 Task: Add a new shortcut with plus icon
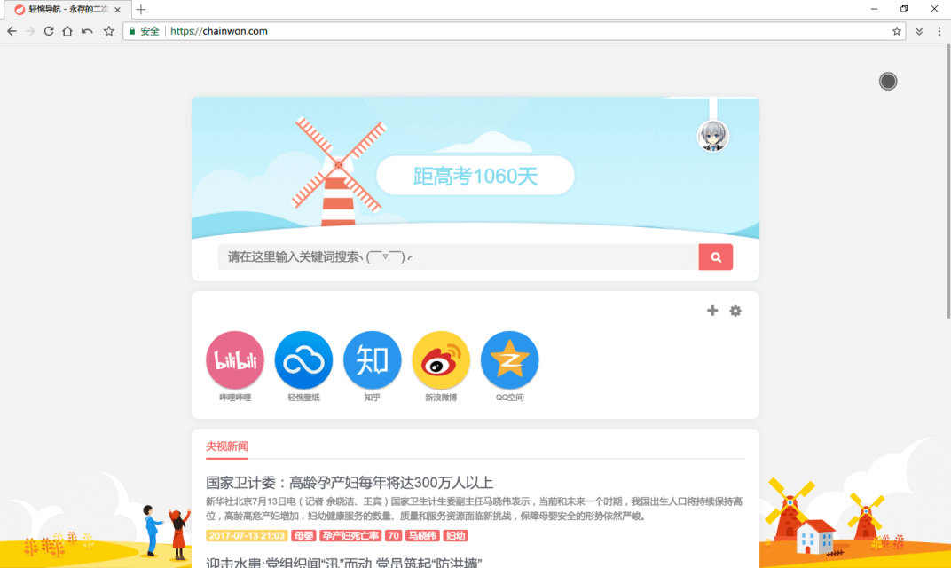tap(712, 311)
